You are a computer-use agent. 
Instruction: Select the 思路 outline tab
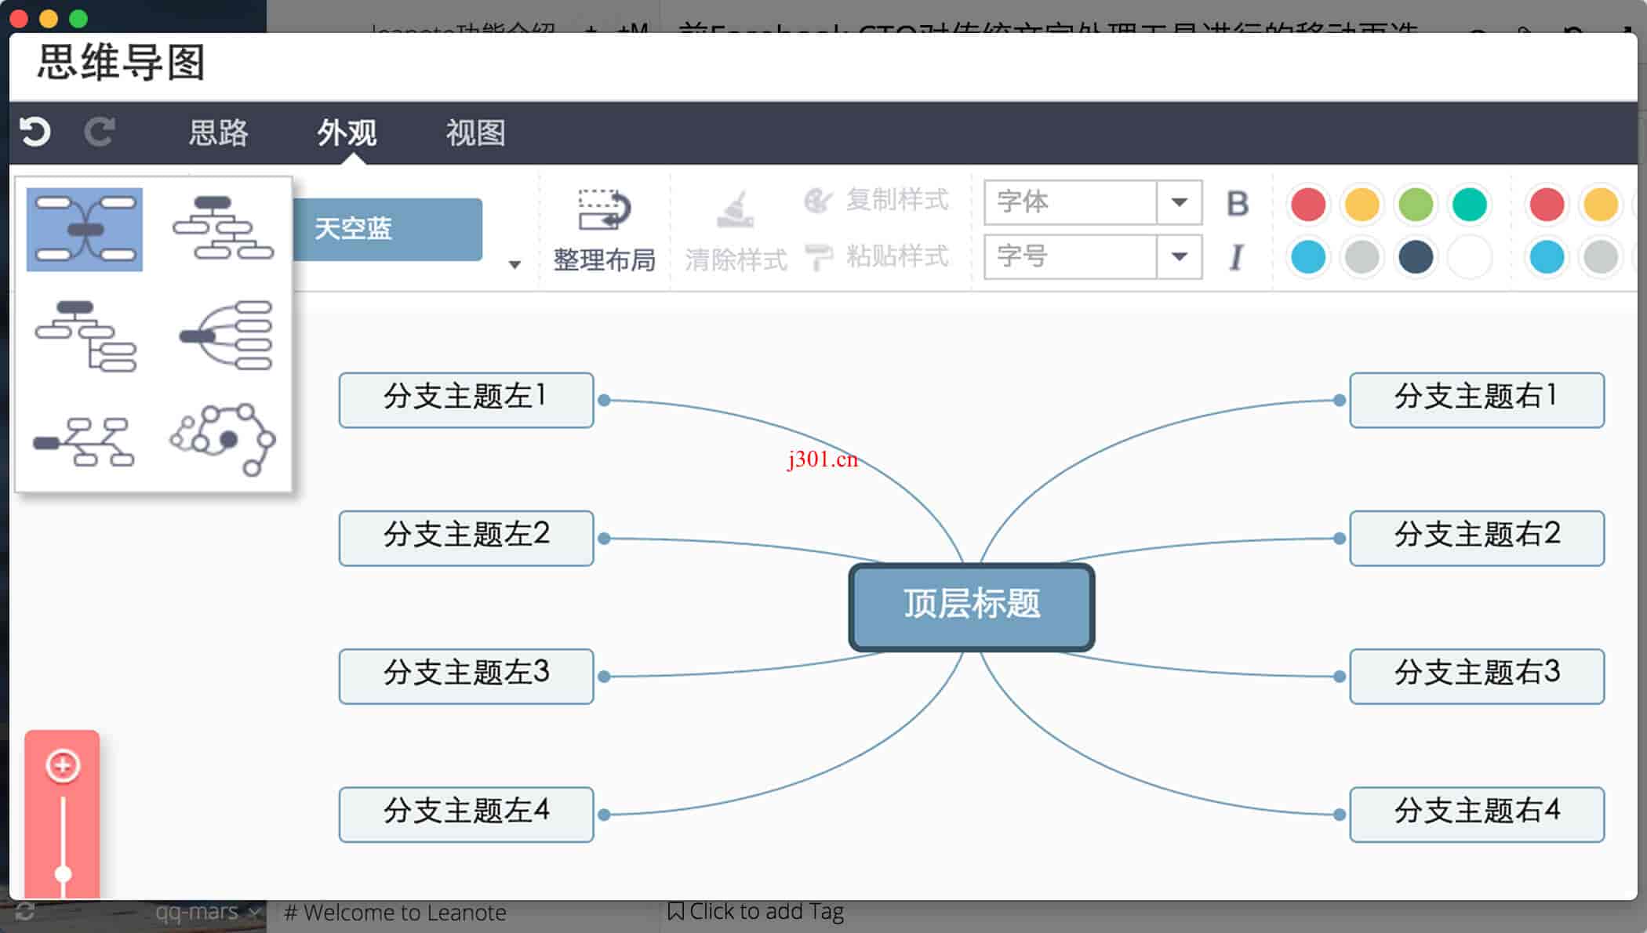pos(218,133)
